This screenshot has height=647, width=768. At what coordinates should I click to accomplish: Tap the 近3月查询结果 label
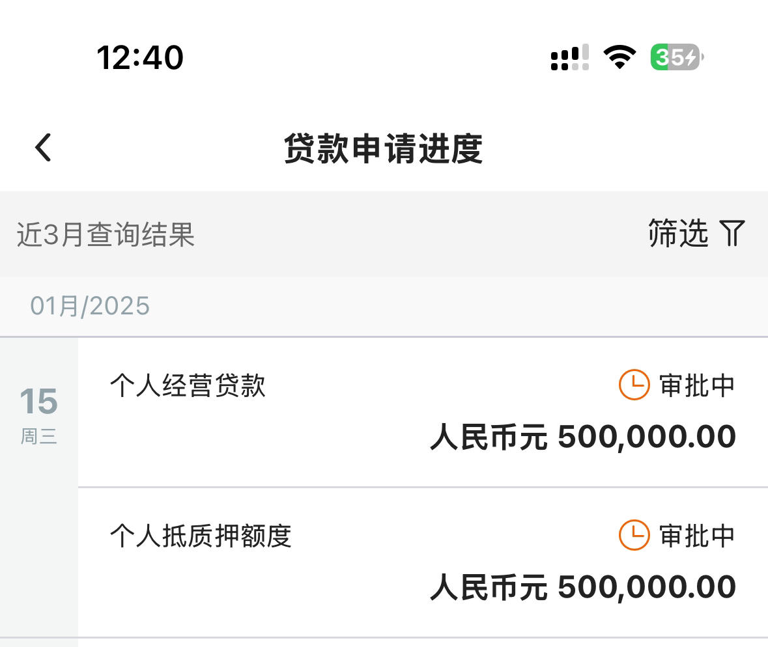[x=106, y=234]
